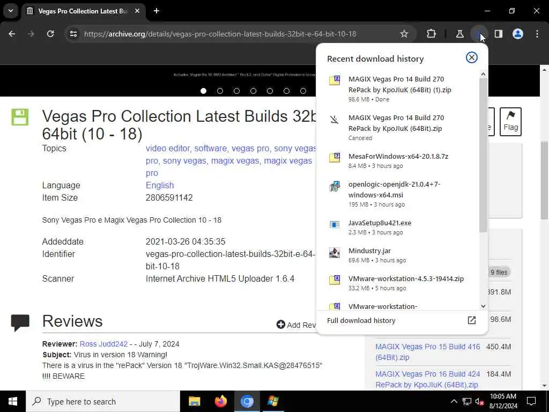Click the Add Review button
Screen dimensions: 549x412
tap(296, 325)
